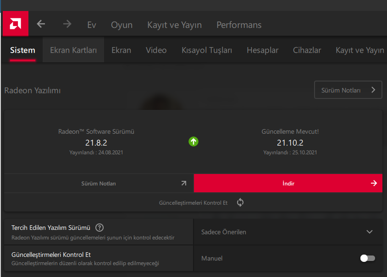387x277 pixels.
Task: Click the chevron on top Sürüm Notları button
Action: [x=373, y=90]
